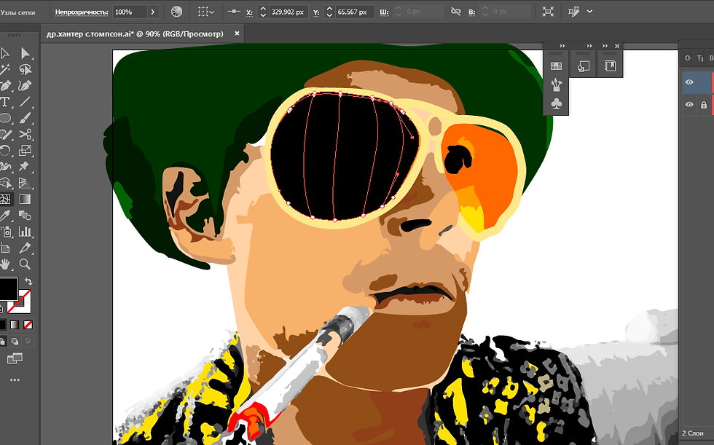
Task: Click the black Fill color swatch
Action: tap(9, 288)
